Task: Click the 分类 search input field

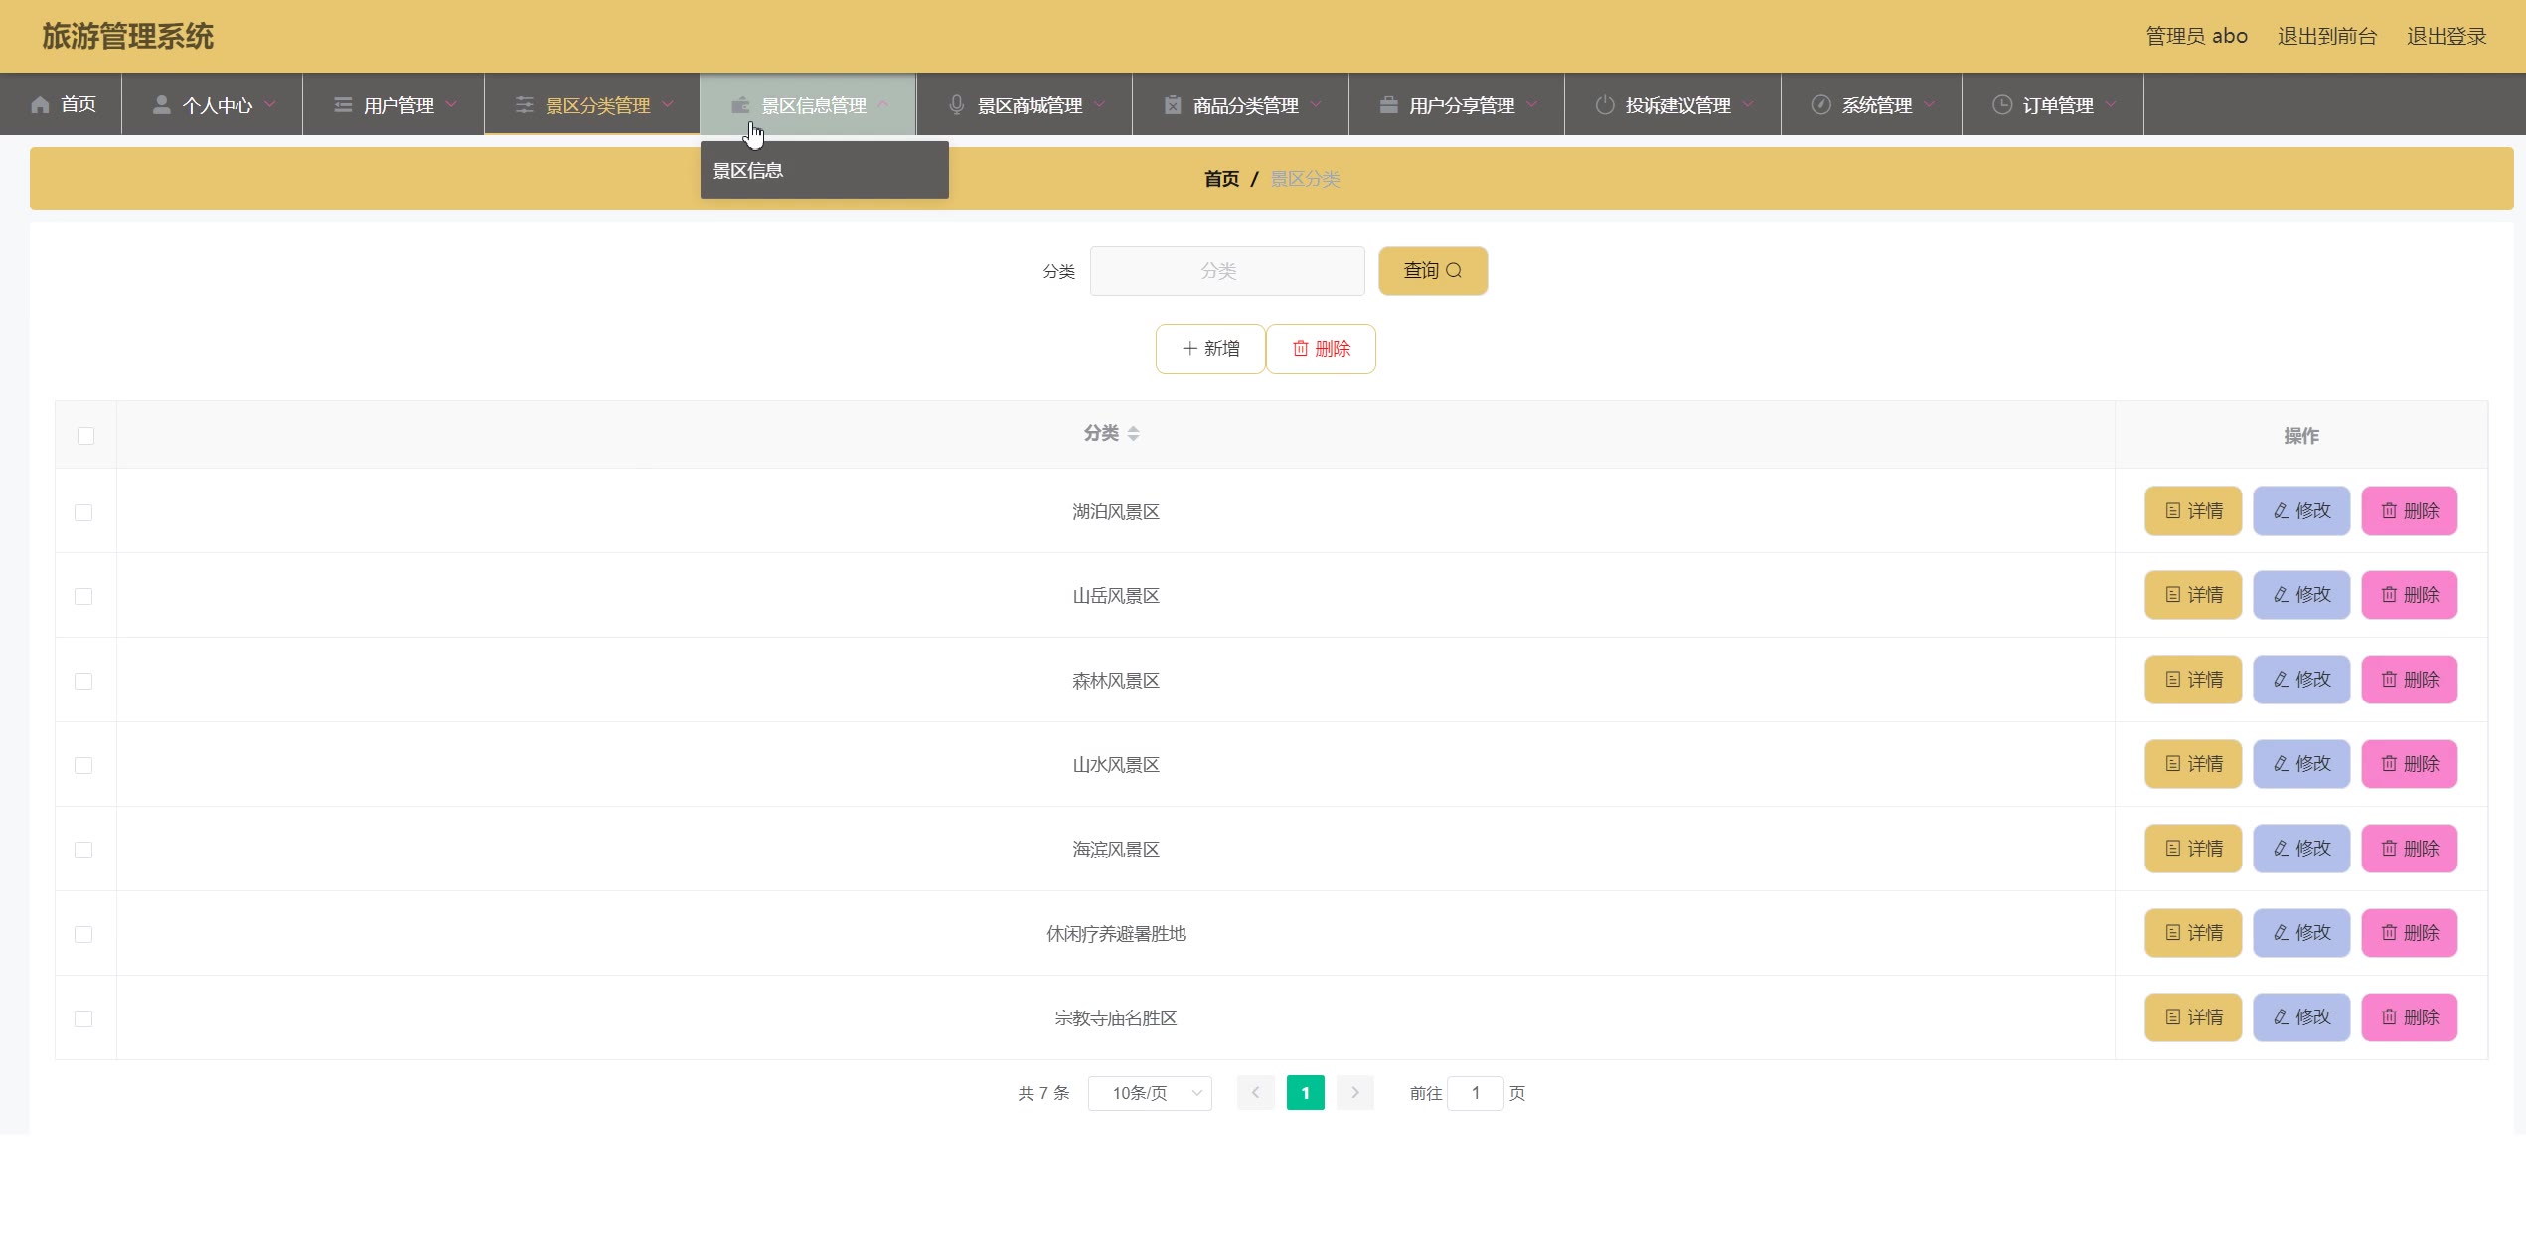Action: point(1226,271)
